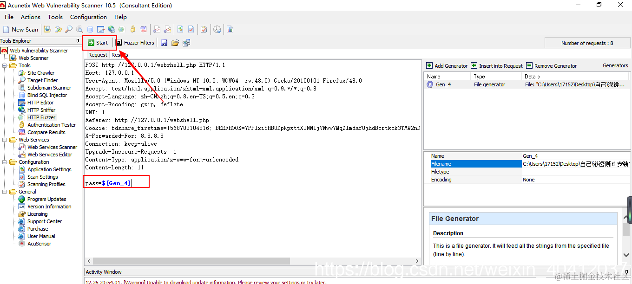Open Blind SQL Injector database icon in toolbar
632x284 pixels.
tap(90, 29)
